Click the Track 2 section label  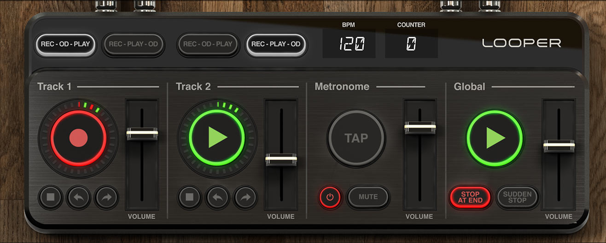click(193, 86)
